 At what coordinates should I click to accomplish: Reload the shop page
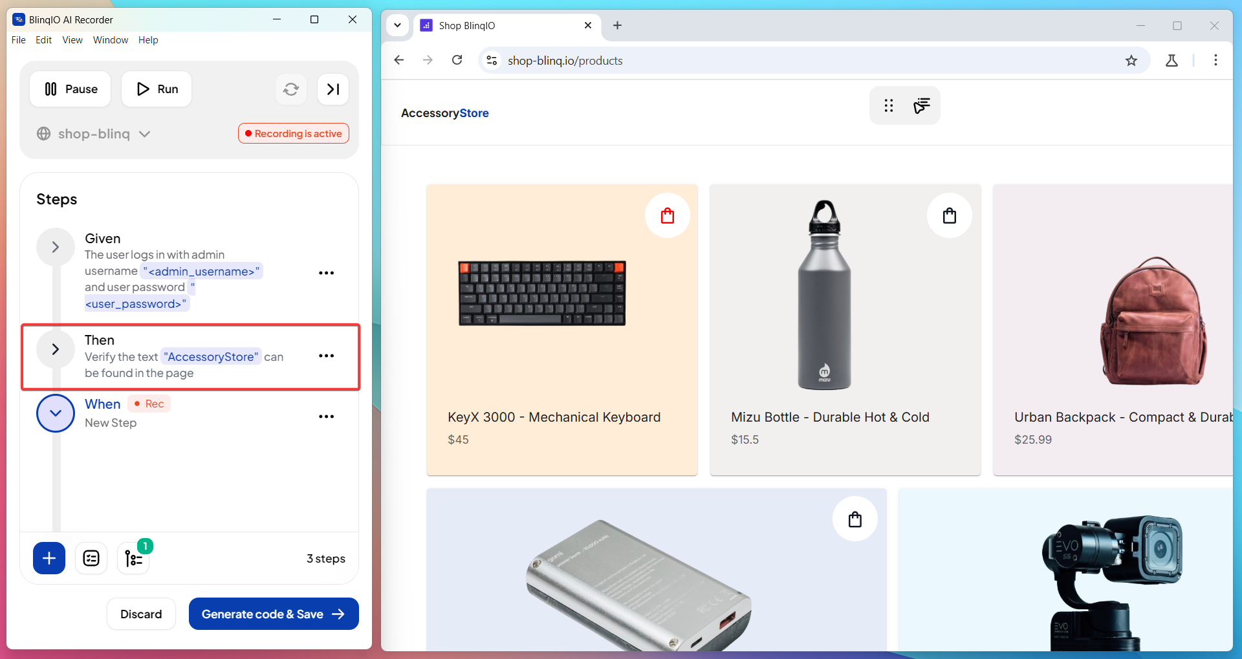coord(457,60)
